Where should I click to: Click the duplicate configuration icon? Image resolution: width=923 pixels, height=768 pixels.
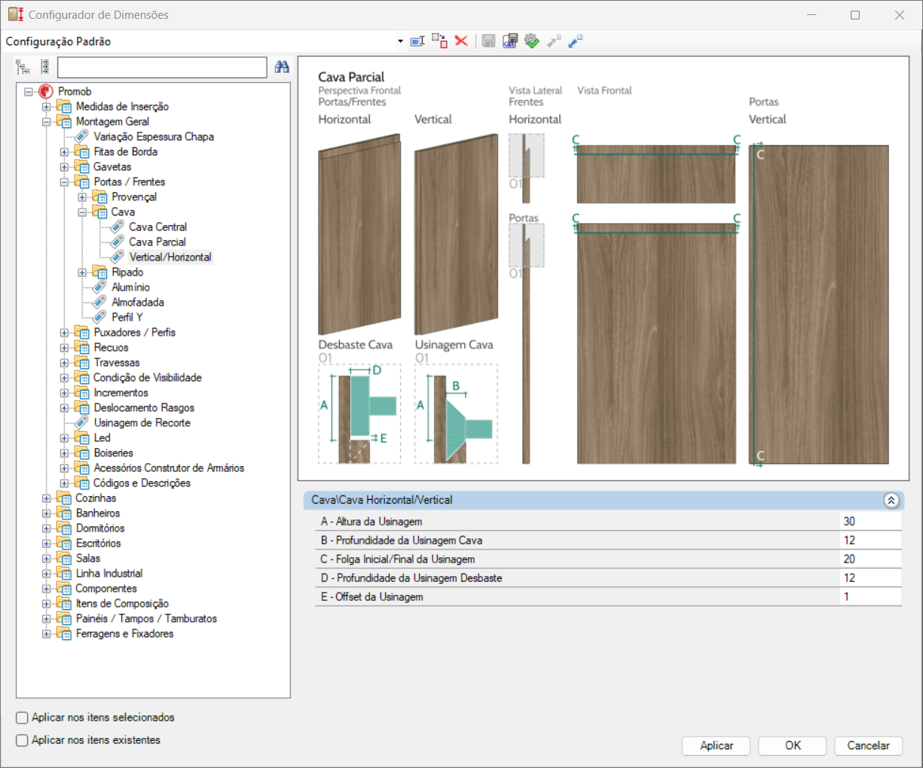click(439, 41)
